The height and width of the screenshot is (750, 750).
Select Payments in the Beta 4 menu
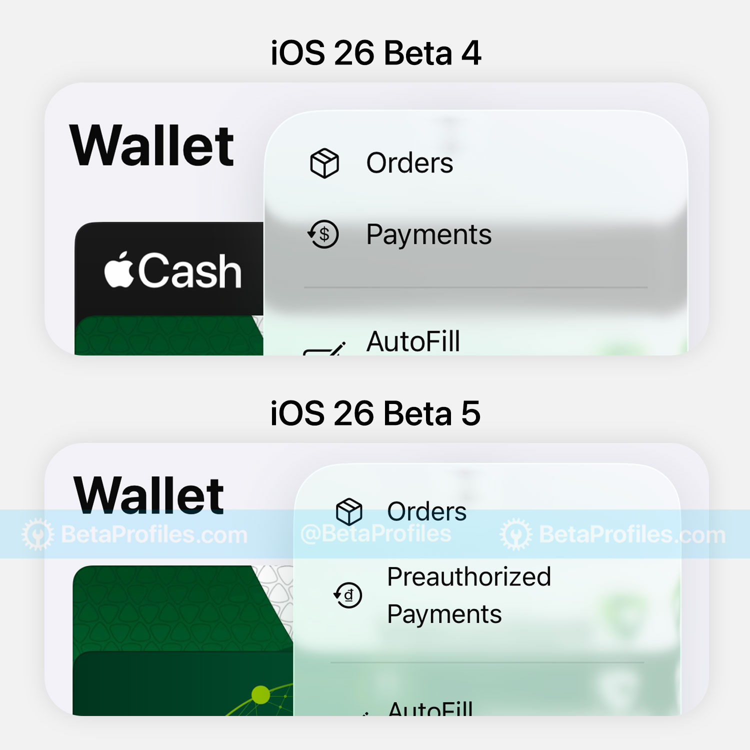click(429, 234)
